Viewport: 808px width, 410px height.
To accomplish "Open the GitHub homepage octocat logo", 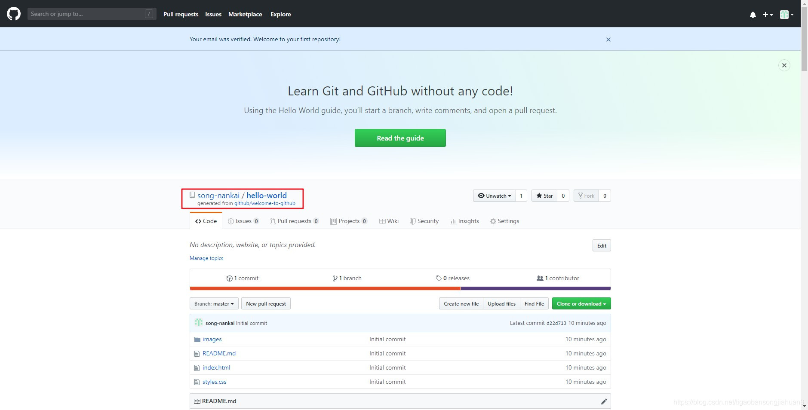I will [x=14, y=14].
